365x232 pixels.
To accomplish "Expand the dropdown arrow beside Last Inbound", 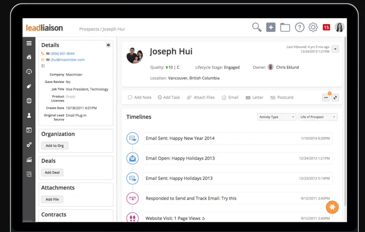I will point(335,49).
